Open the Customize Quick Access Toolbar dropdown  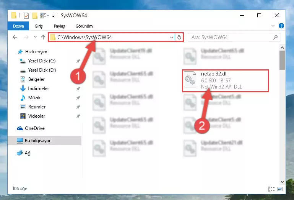54,16
